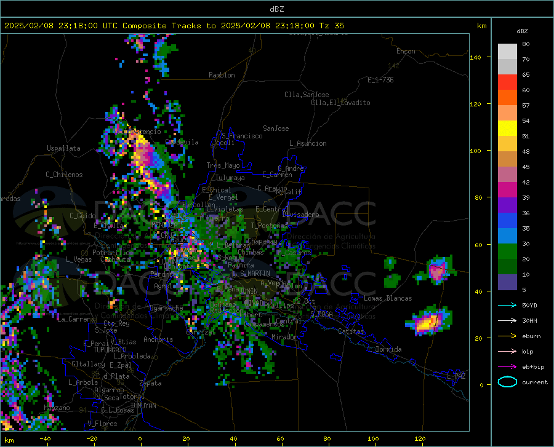Click the cyan 50YD arrow legend icon
The height and width of the screenshot is (447, 554).
pyautogui.click(x=507, y=305)
